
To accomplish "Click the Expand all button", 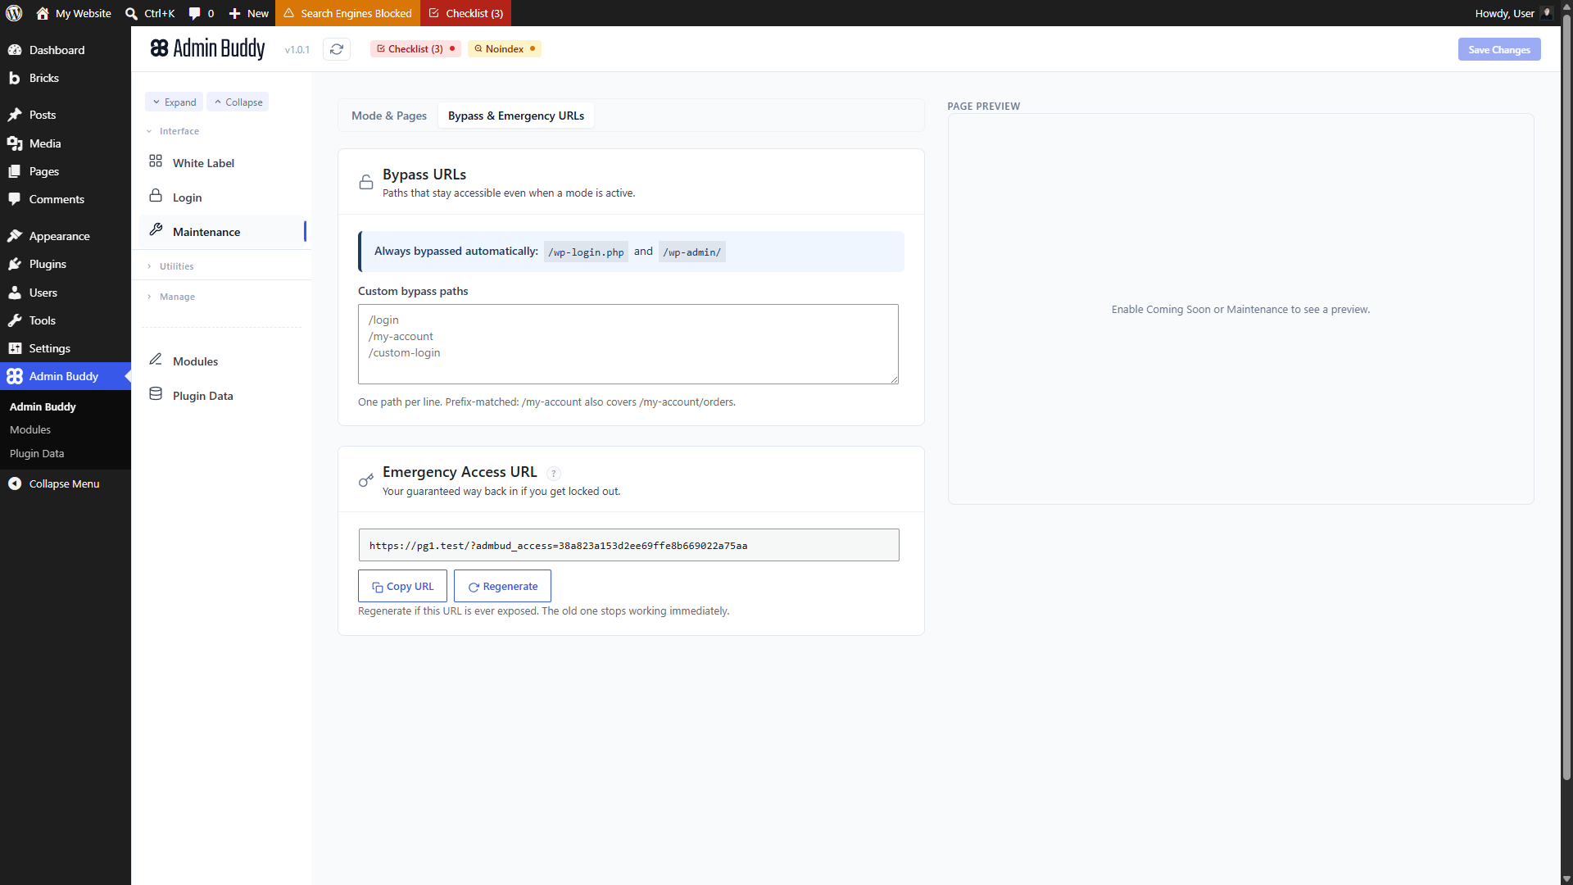I will click(x=174, y=102).
